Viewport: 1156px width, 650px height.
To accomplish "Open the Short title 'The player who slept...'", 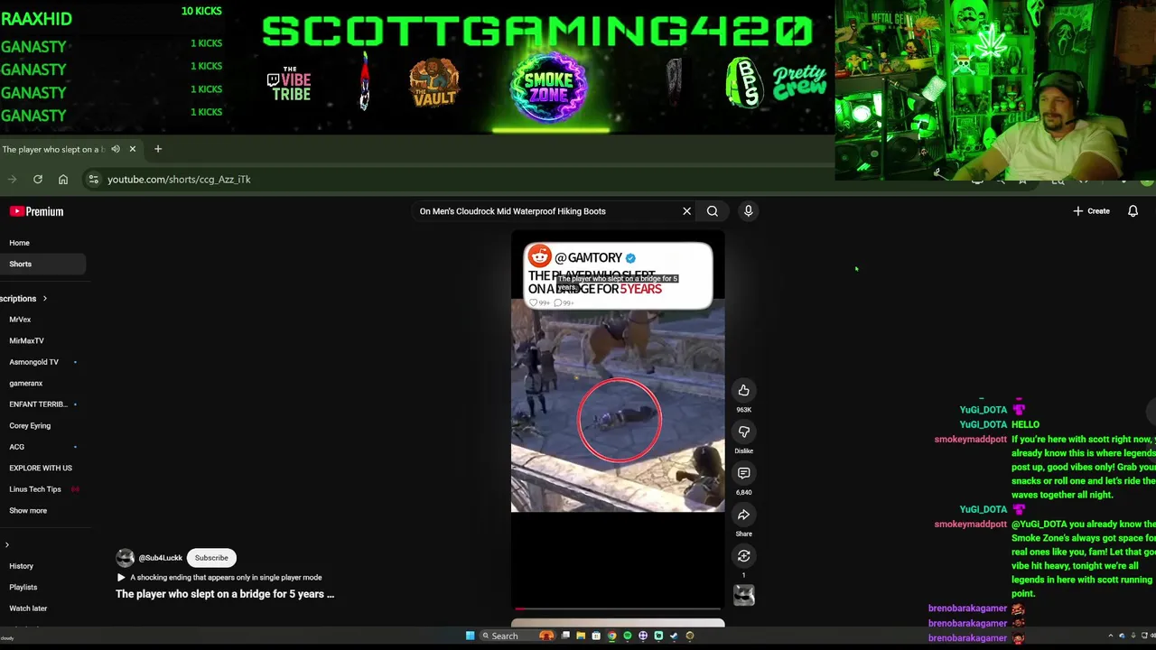I will point(225,594).
